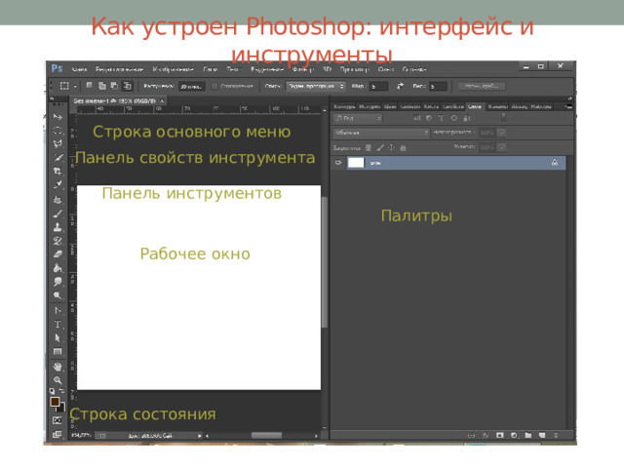
Task: Switch to the Контуры panel tab
Action: [344, 106]
